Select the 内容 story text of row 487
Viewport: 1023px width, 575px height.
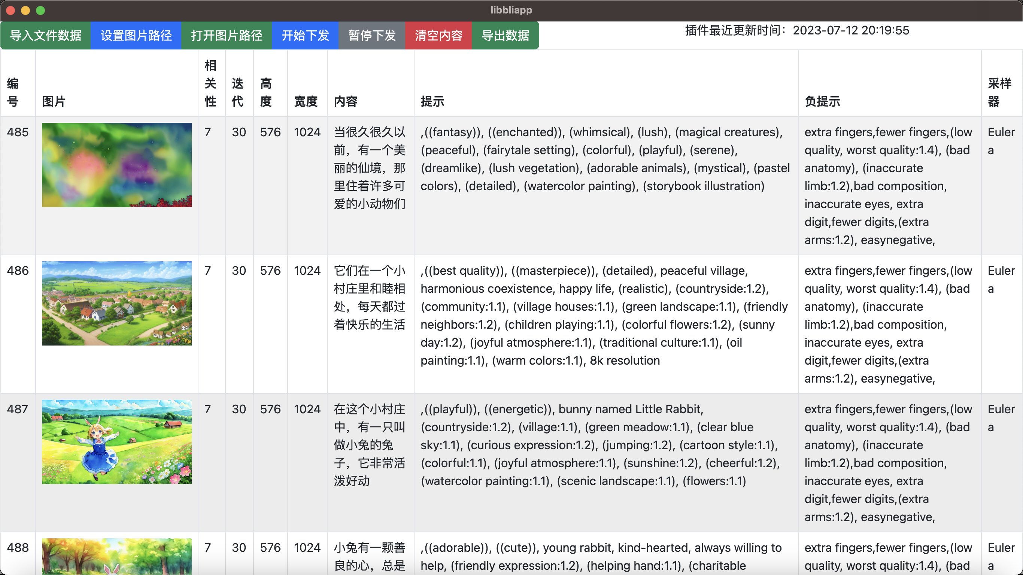pyautogui.click(x=369, y=445)
